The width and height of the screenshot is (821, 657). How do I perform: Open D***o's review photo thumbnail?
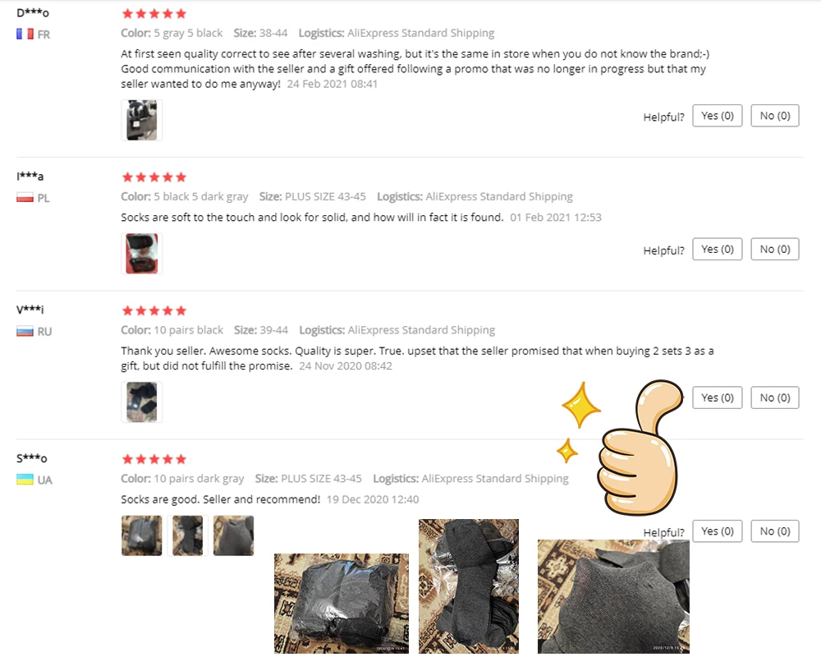pyautogui.click(x=142, y=120)
